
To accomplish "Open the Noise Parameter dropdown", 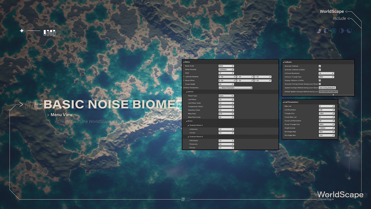I will 235,88.
